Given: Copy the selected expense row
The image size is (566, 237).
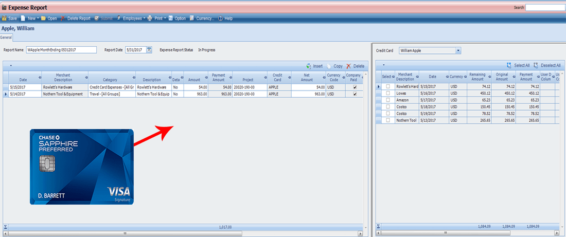Looking at the screenshot, I should [x=334, y=66].
